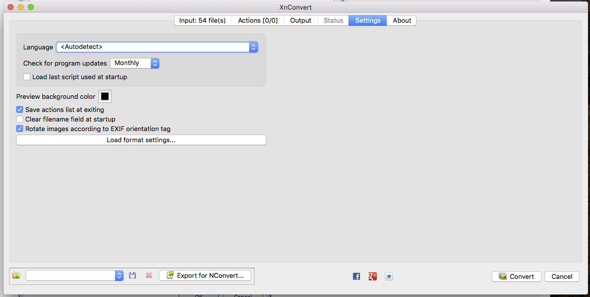This screenshot has width=590, height=297.
Task: Open the About tab
Action: (x=401, y=20)
